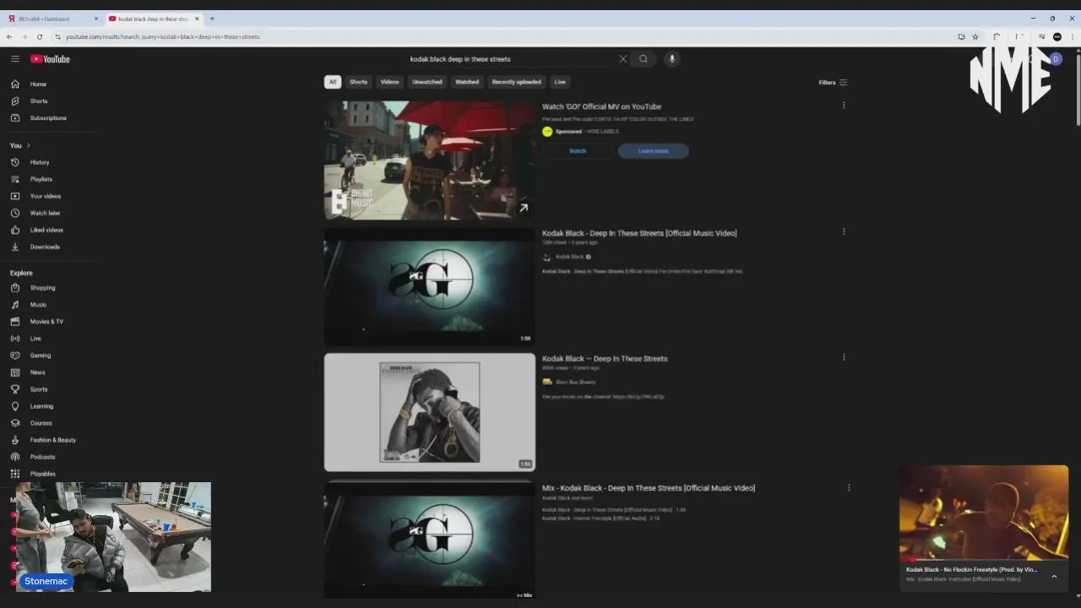Reload the page in the browser toolbar

[39, 36]
